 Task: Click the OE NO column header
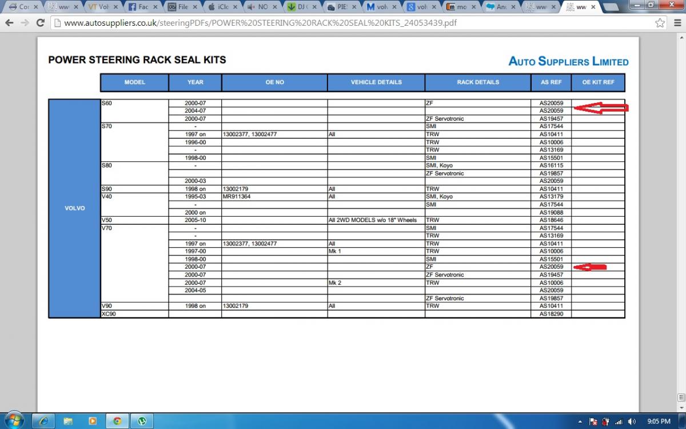(x=275, y=82)
